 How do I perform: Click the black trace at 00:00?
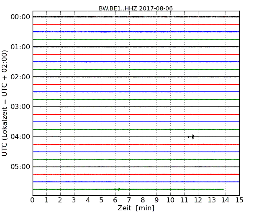[x=136, y=17]
